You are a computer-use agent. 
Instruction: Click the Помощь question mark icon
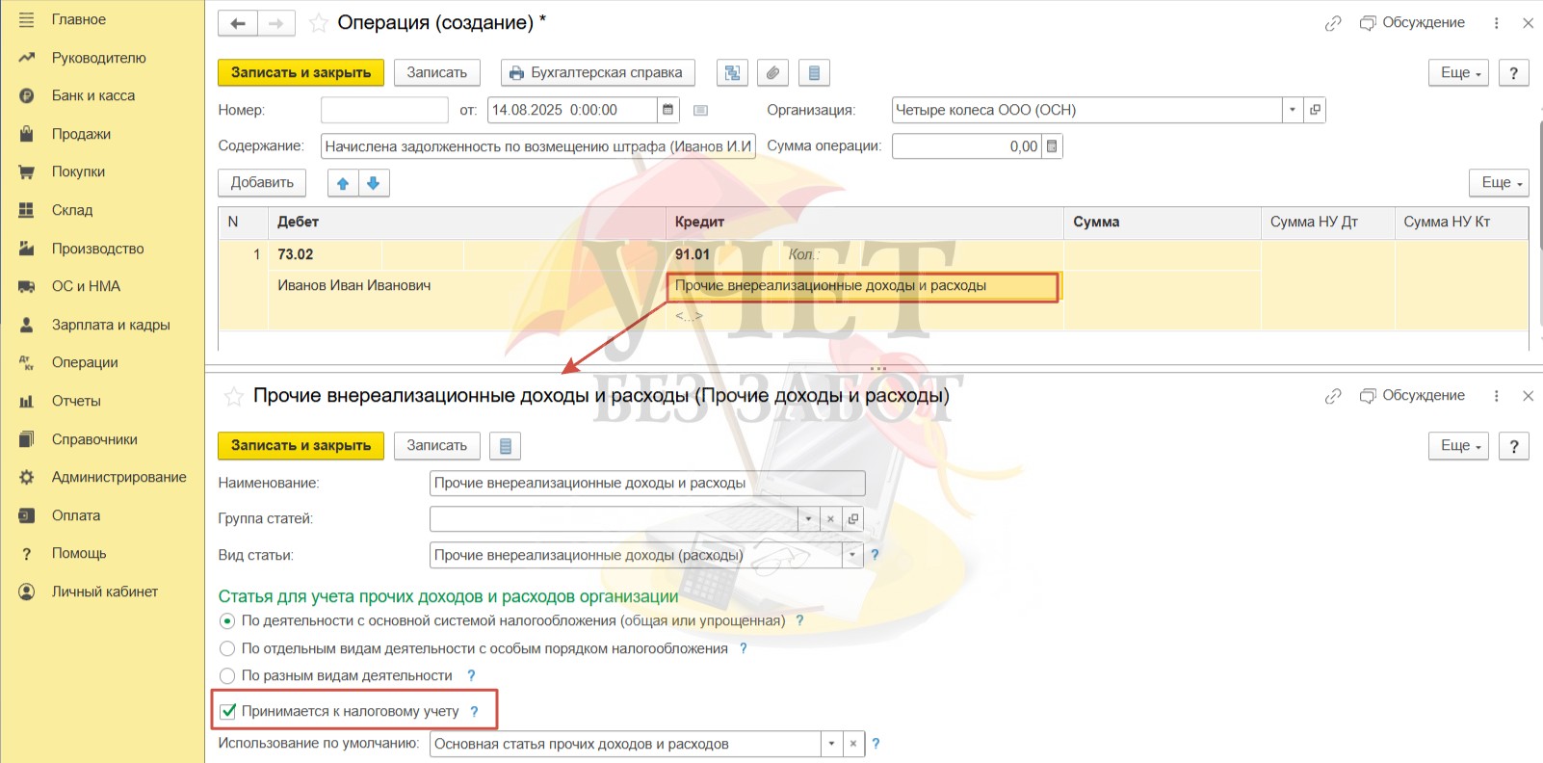26,553
